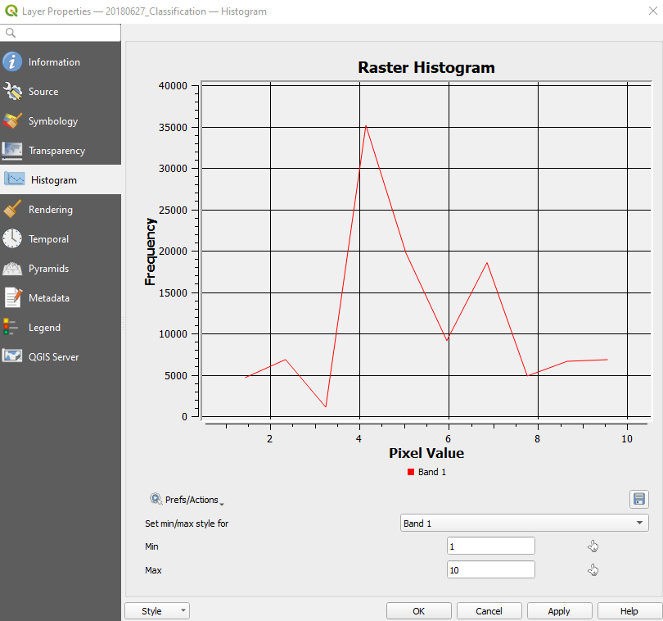
Task: Click the Legend icon
Action: click(11, 327)
